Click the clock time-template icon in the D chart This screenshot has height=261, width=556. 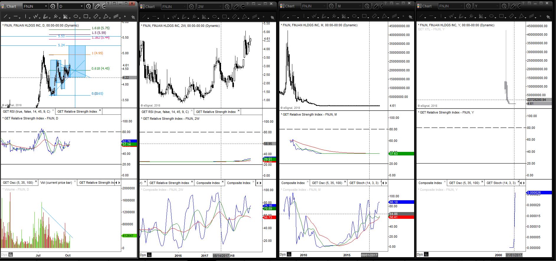[89, 6]
